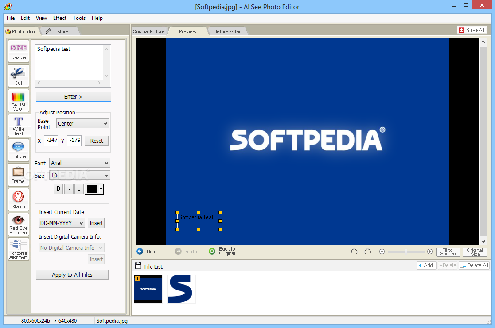Switch to Original Picture tab
This screenshot has height=328, width=495.
[x=149, y=31]
